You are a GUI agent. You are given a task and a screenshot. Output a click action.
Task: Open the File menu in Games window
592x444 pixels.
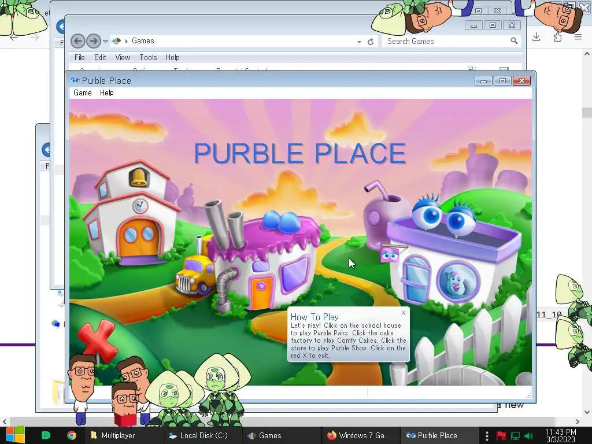coord(80,57)
